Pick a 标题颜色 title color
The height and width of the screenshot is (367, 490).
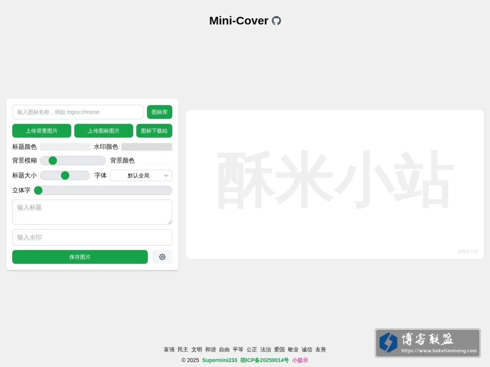point(65,147)
